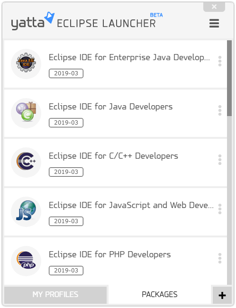The width and height of the screenshot is (236, 308).
Task: Select Eclipse IDE for C/C++ Developers title
Action: pyautogui.click(x=113, y=156)
